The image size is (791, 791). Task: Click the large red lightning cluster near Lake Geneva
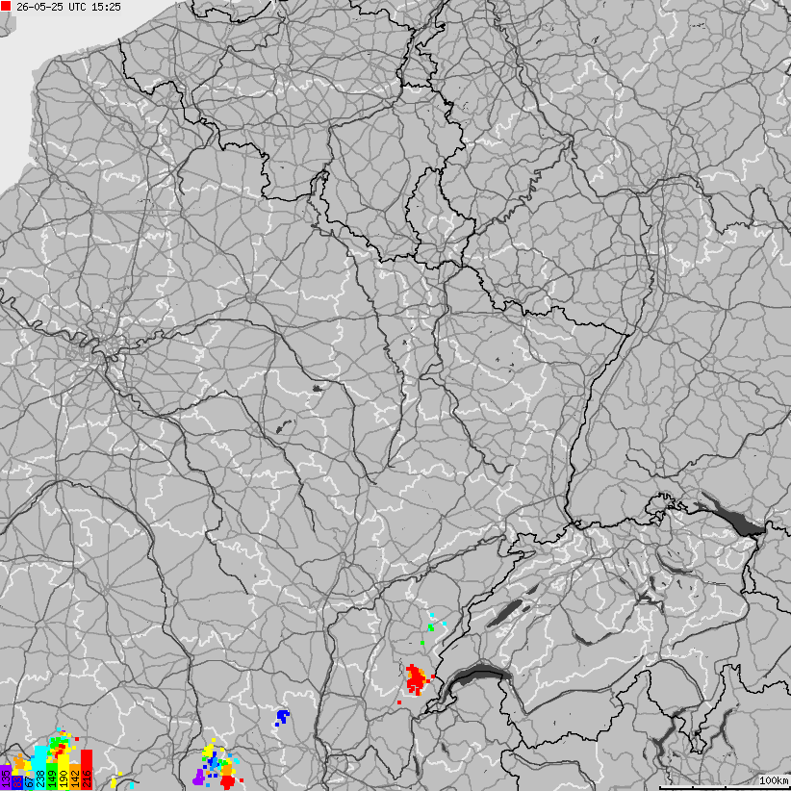(415, 680)
